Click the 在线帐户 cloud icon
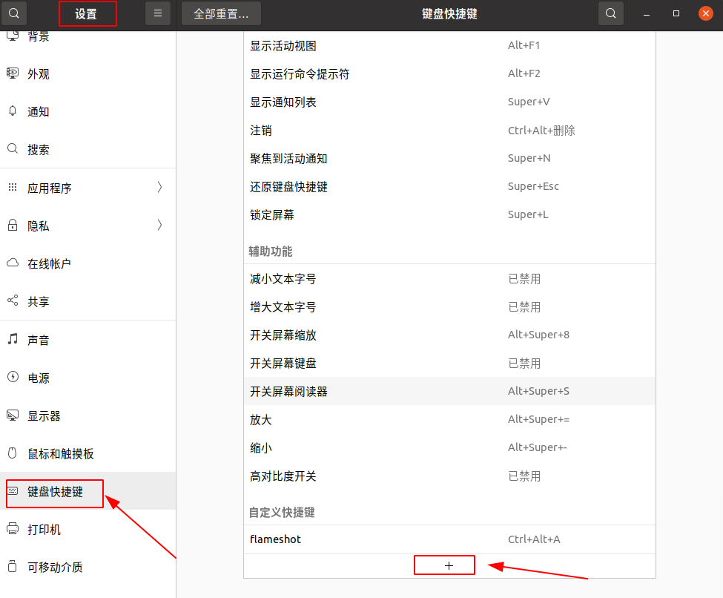The width and height of the screenshot is (723, 598). point(13,263)
